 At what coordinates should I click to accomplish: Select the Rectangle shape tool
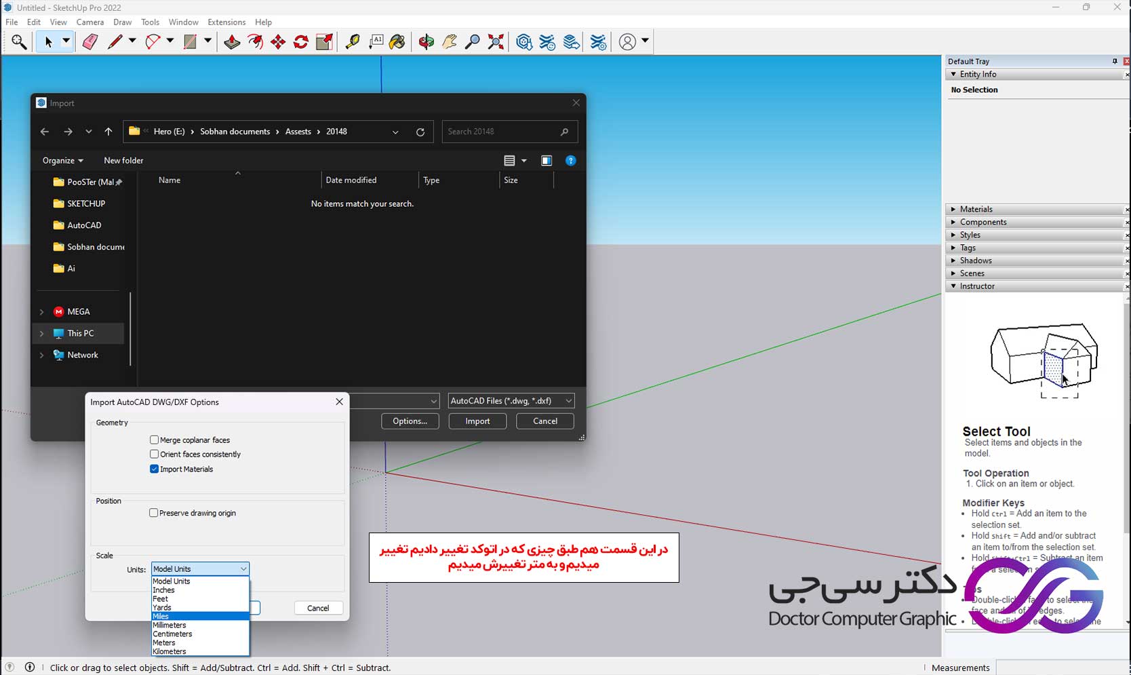click(191, 42)
